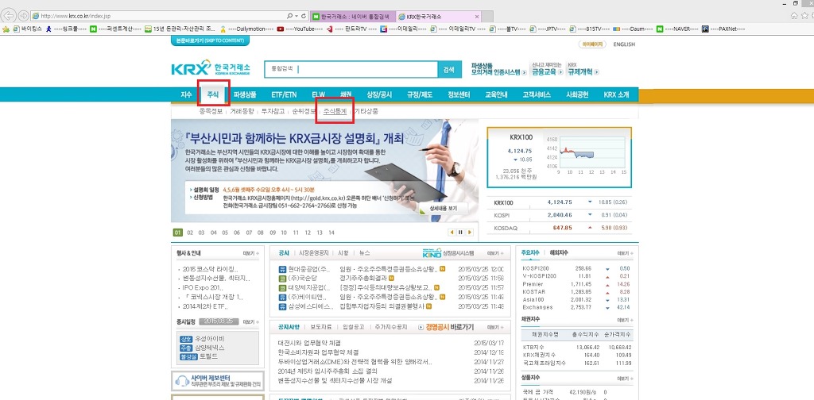Open the ETF/ETN main menu
The image size is (814, 400).
(x=284, y=94)
